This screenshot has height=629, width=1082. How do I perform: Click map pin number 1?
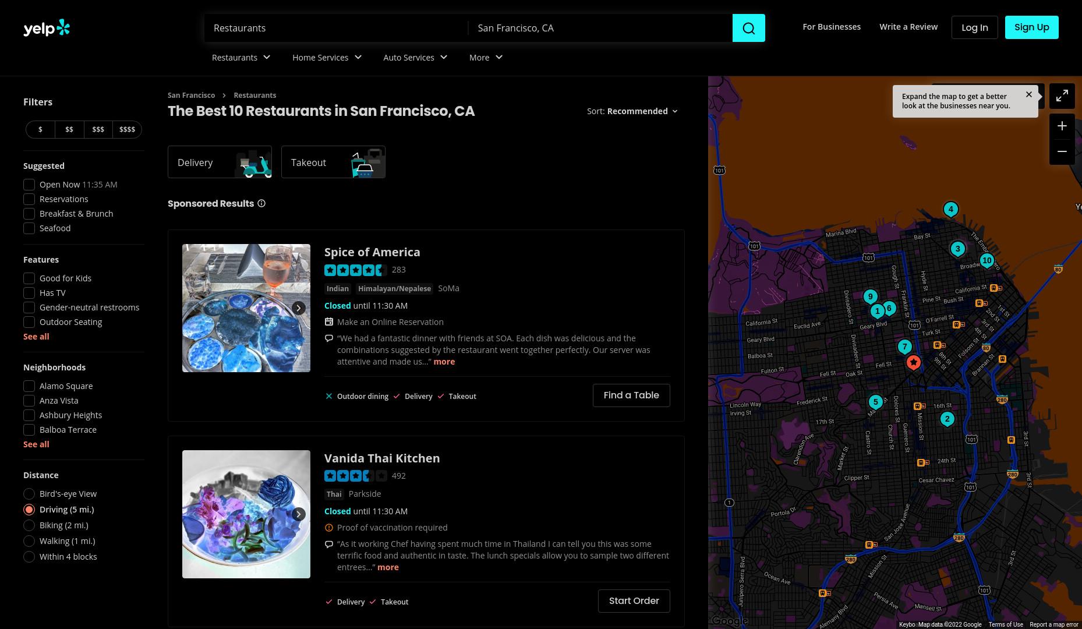[878, 311]
